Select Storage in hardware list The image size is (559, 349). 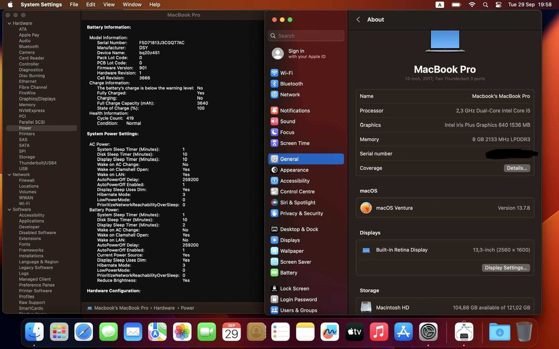coord(27,157)
